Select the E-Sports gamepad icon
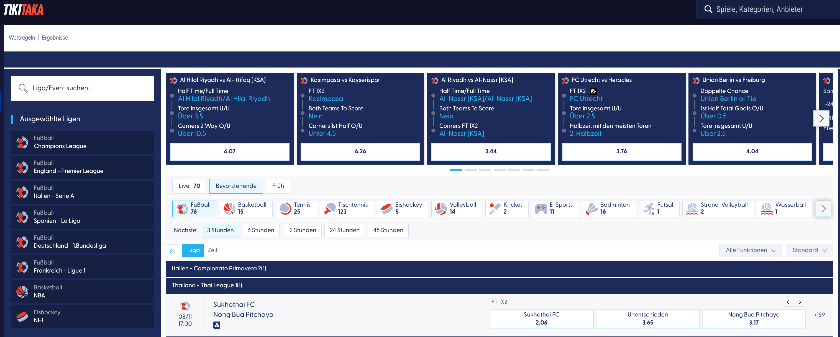 [x=541, y=208]
